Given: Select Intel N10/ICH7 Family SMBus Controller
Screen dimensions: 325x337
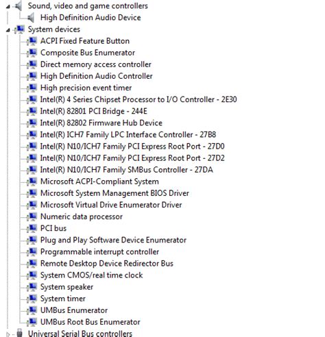Looking at the screenshot, I should 127,170.
